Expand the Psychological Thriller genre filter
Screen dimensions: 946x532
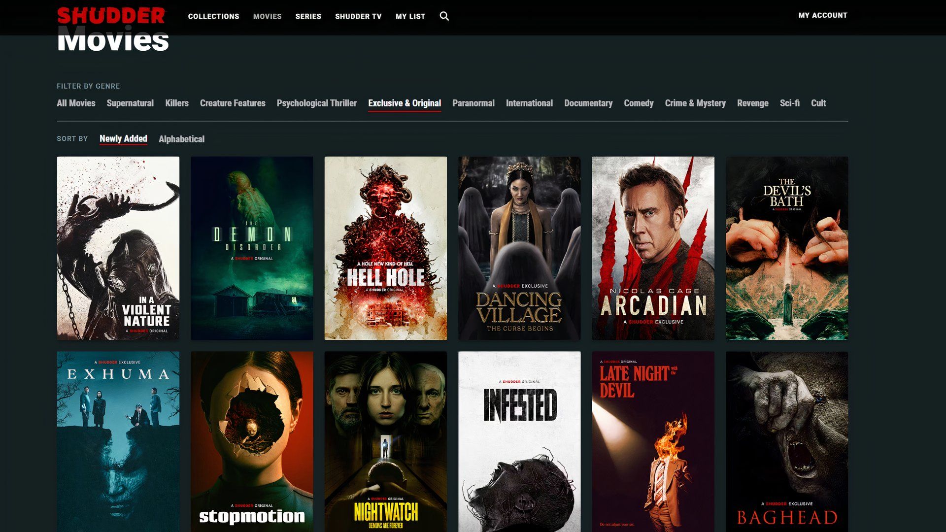click(316, 103)
